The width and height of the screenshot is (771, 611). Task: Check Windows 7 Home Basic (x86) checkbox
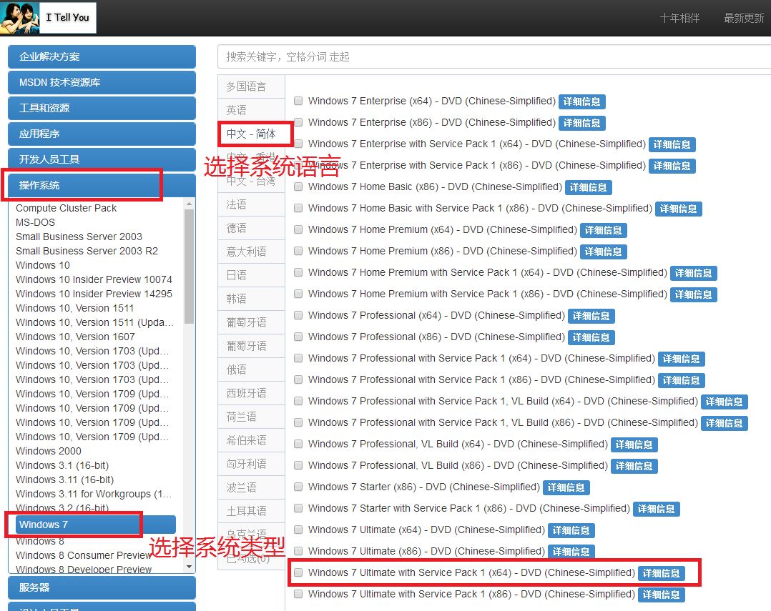(298, 187)
